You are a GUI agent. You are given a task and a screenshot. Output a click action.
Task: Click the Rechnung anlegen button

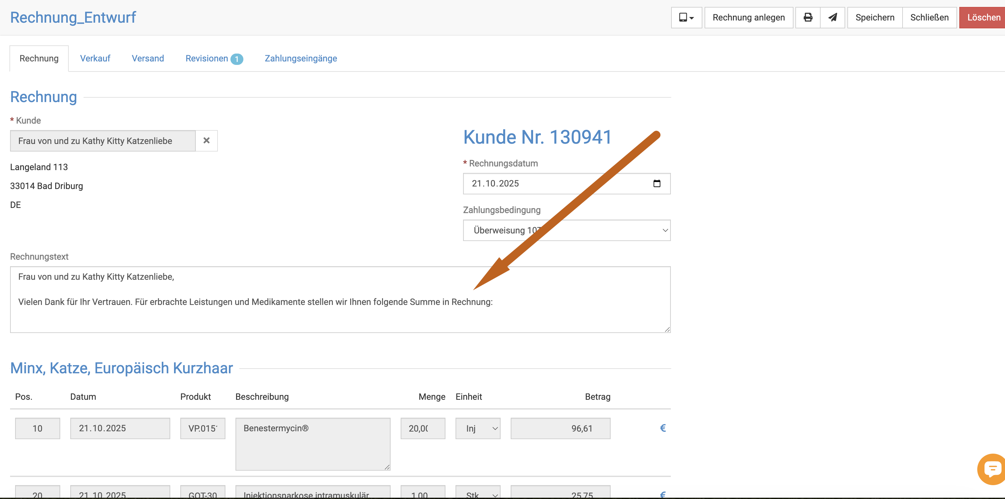748,18
